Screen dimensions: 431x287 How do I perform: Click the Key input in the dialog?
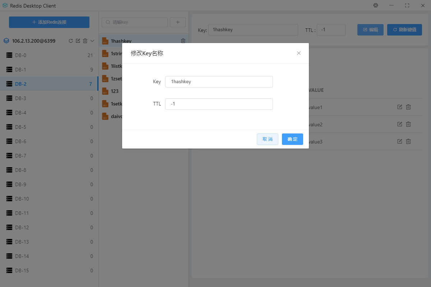pos(219,82)
